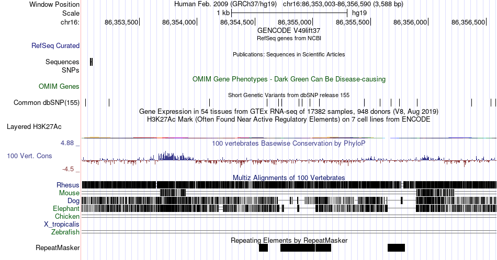Click the Sequences track item mark
The width and height of the screenshot is (497, 260).
click(91, 62)
